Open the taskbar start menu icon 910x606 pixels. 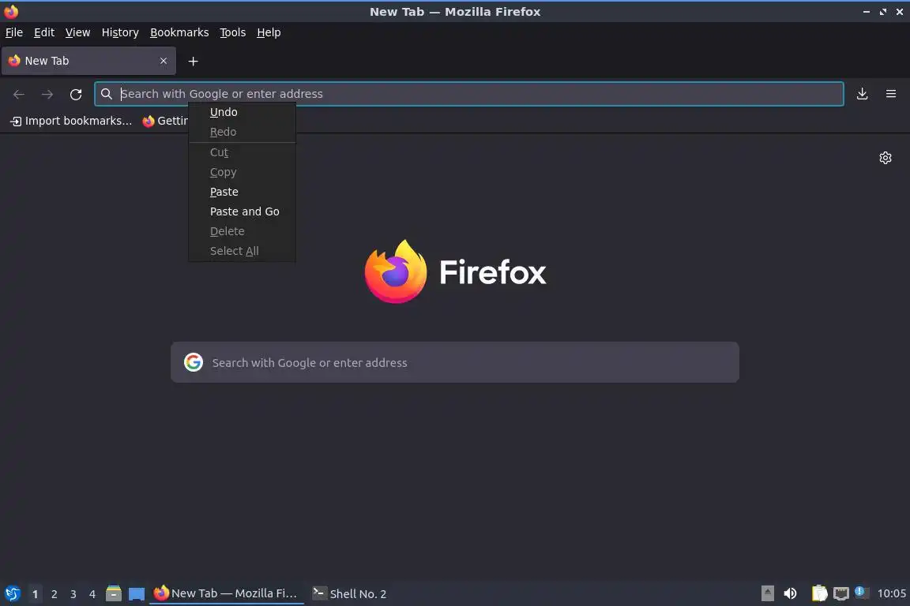[x=12, y=594]
